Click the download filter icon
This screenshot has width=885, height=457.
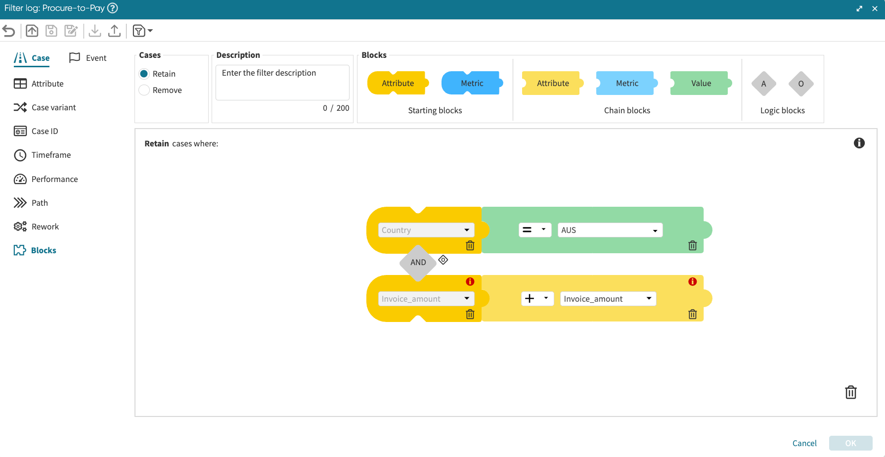[95, 31]
